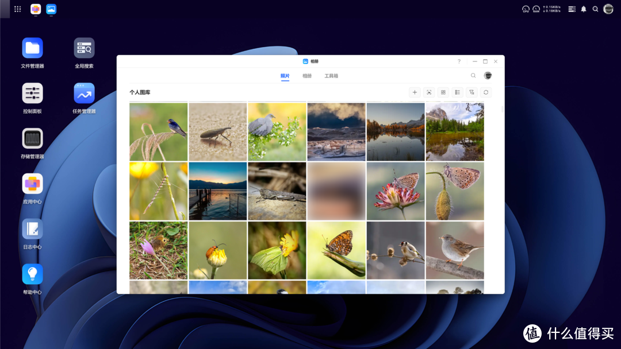Open the orange butterfly on leaf photo
The height and width of the screenshot is (349, 621).
(336, 250)
